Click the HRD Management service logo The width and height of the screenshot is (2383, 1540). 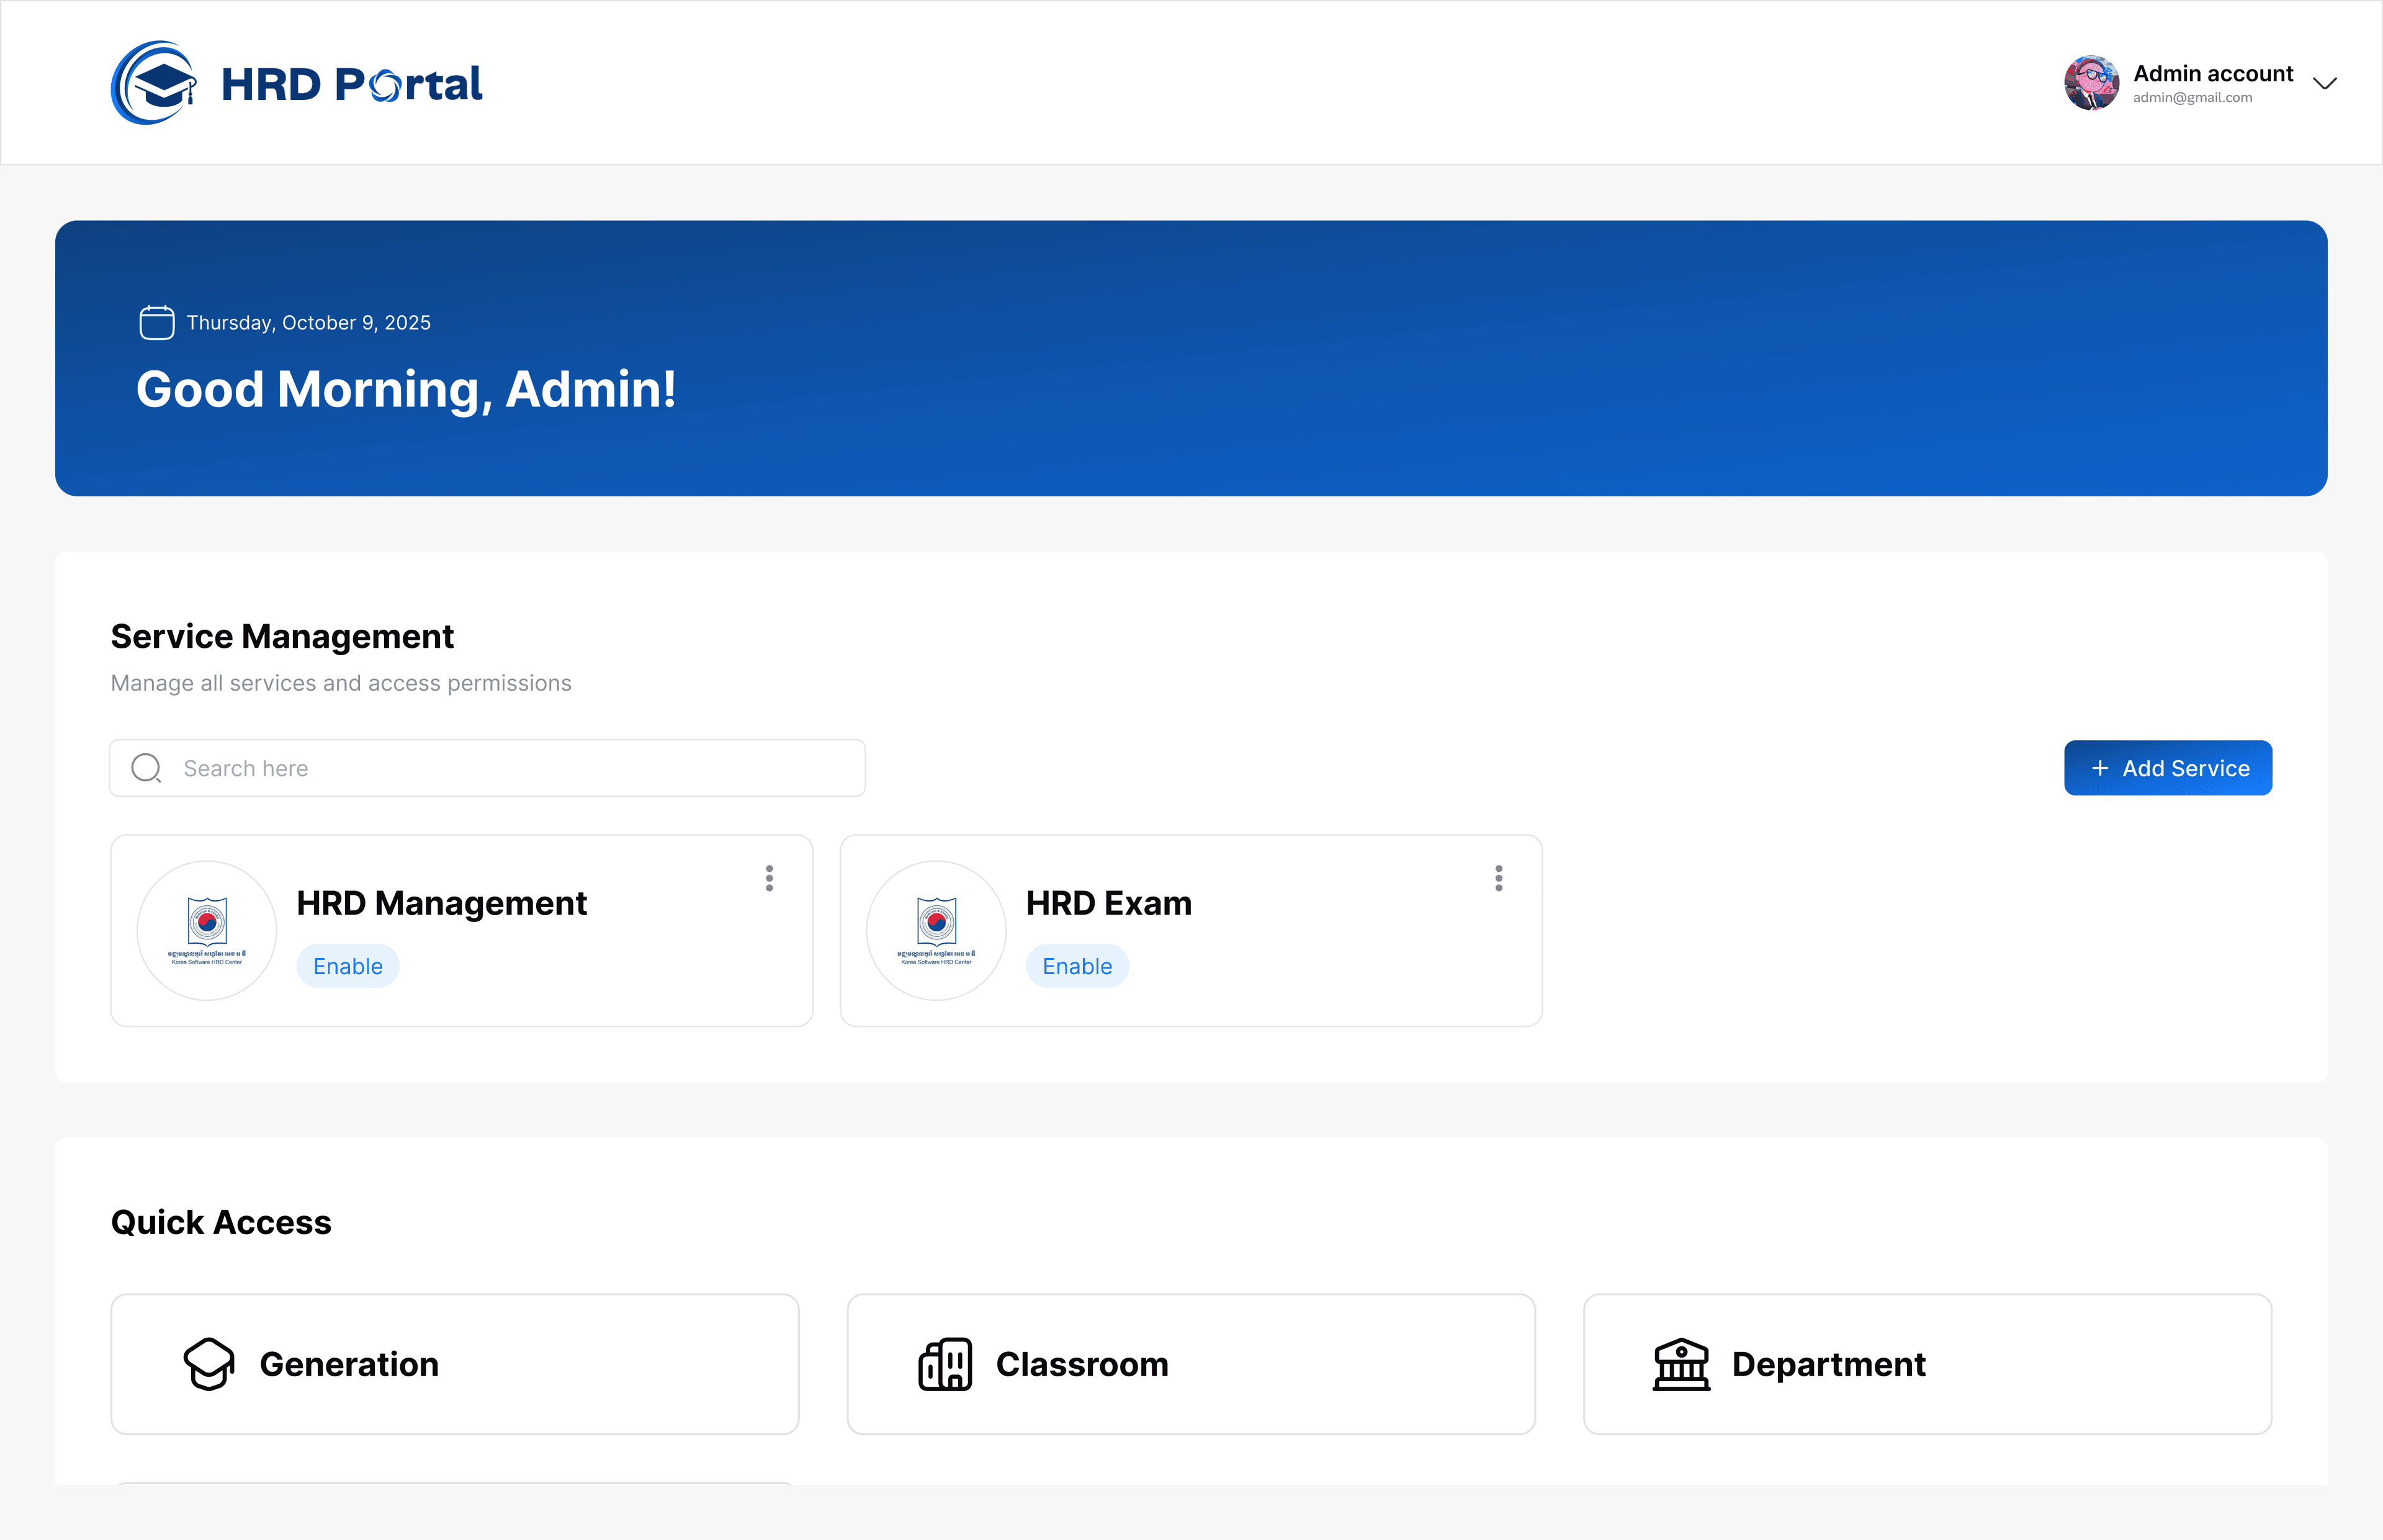click(x=207, y=930)
